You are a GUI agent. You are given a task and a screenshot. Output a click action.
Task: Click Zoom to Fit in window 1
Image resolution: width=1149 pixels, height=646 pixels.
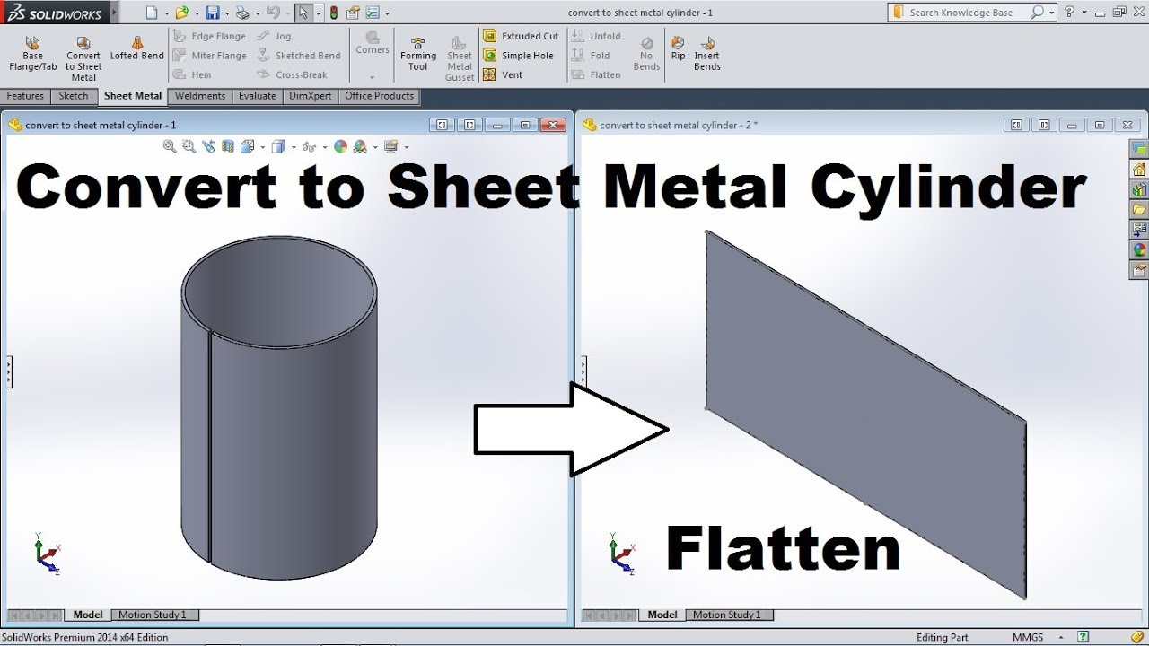click(x=170, y=146)
